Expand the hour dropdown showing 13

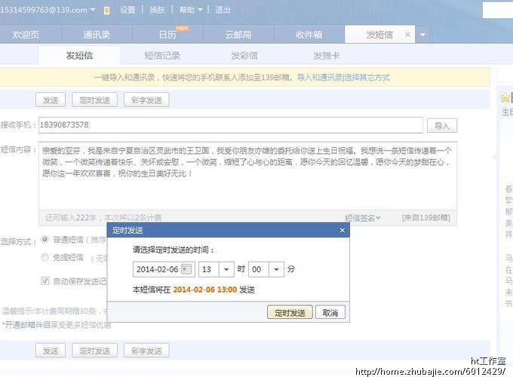pyautogui.click(x=226, y=269)
